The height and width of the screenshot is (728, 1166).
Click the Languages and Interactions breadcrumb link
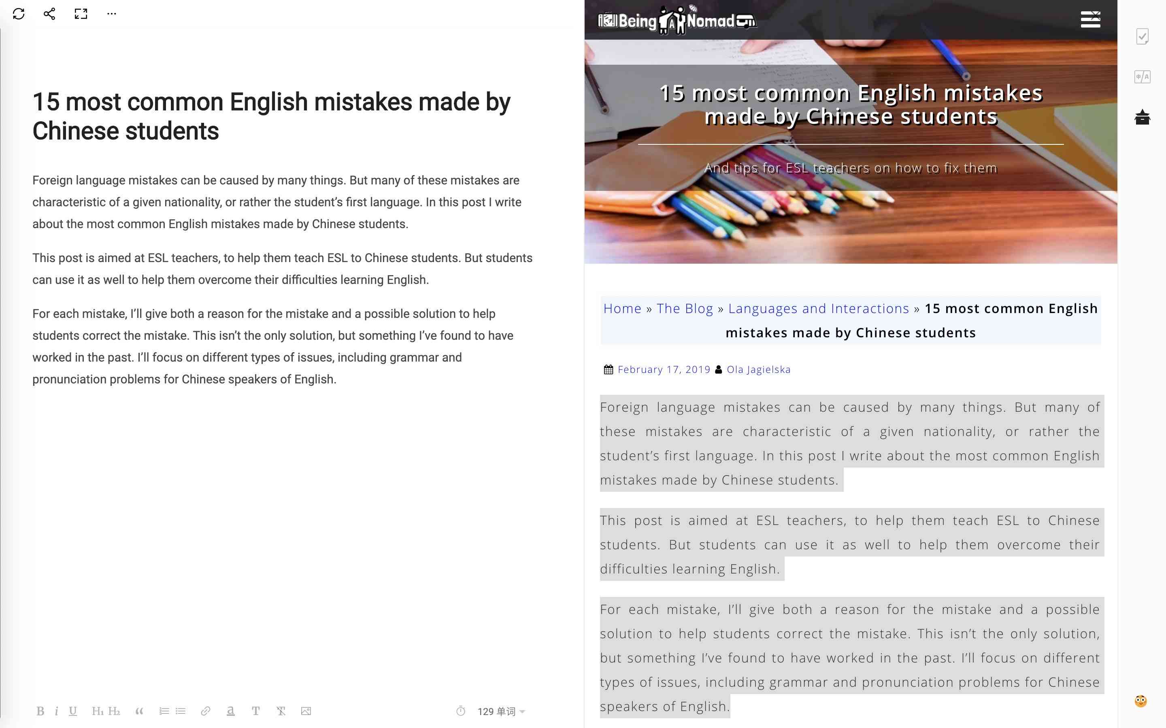[x=819, y=308]
